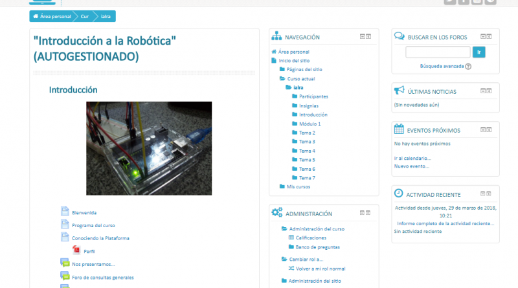Click the home icon beside Área personal in Navegación
The image size is (518, 288).
point(274,52)
